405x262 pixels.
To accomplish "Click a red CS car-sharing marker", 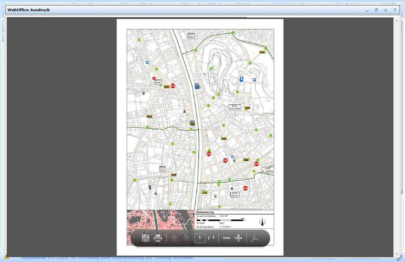I will 172,86.
